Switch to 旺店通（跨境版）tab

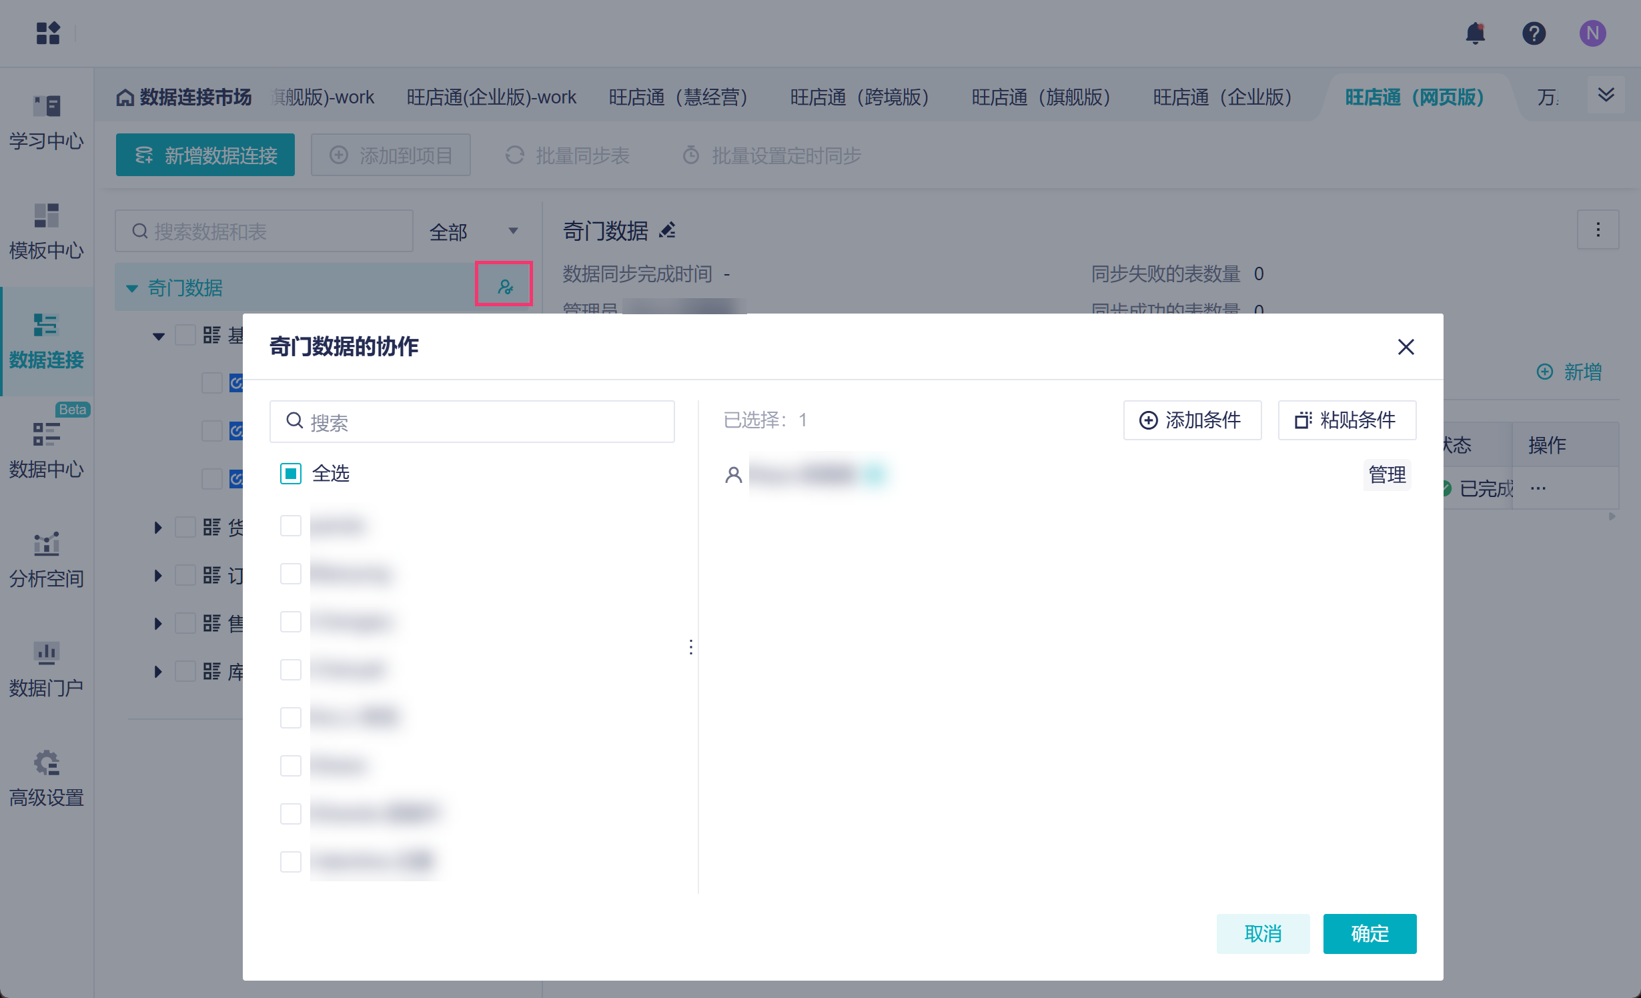(859, 97)
